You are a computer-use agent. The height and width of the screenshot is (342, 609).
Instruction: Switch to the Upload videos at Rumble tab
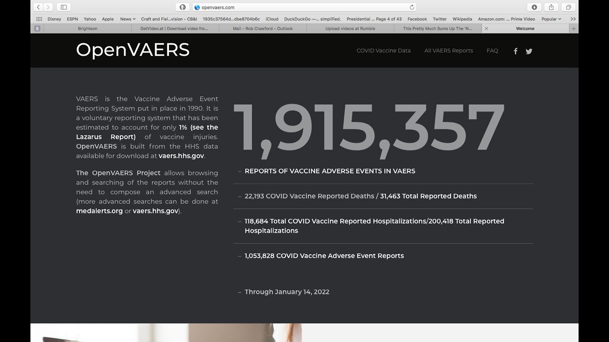[x=350, y=28]
